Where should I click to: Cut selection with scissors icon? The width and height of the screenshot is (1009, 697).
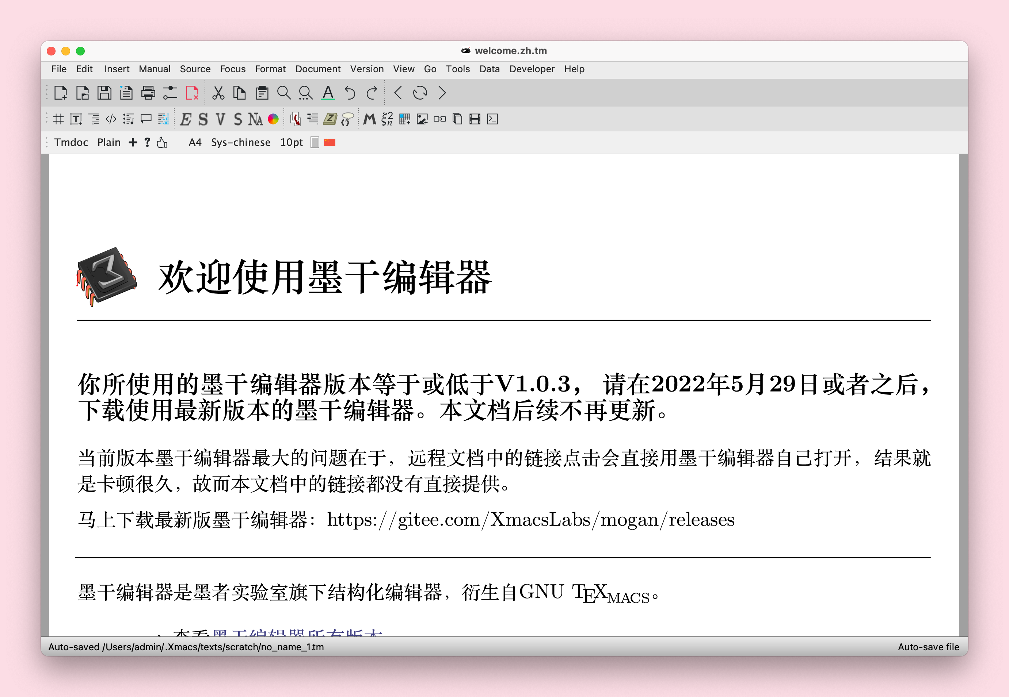point(218,93)
